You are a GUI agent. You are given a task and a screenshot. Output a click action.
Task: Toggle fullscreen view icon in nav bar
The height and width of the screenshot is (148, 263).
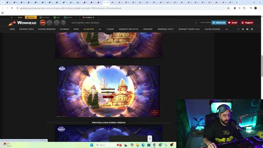click(x=238, y=29)
